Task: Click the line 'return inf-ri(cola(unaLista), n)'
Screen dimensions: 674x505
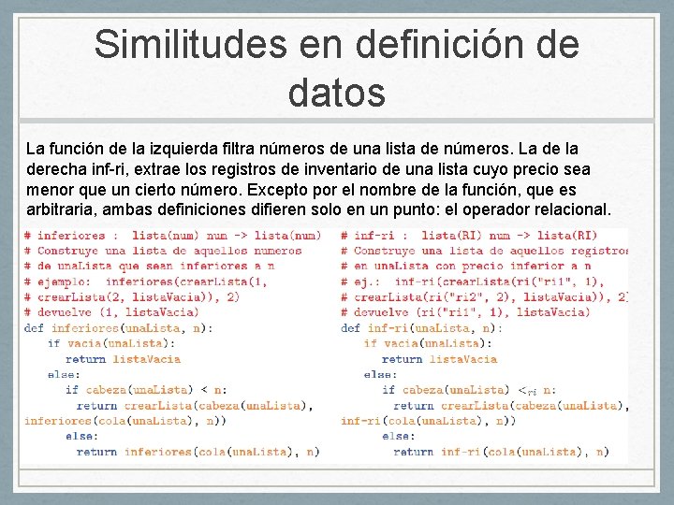Action: (x=501, y=452)
